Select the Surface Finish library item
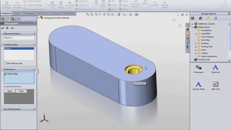231x130 pixels. click(199, 86)
